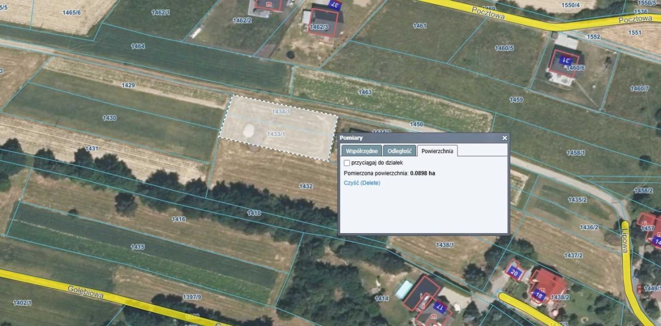This screenshot has height=326, width=661.
Task: Select parcel label 1465/6
Action: (72, 12)
